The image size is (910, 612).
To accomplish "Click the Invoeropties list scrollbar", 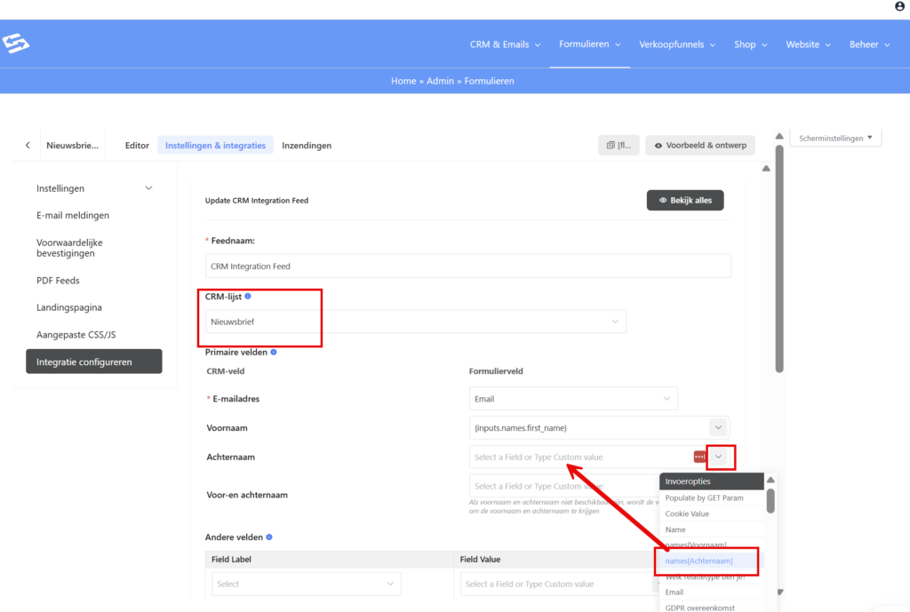I will (x=770, y=502).
